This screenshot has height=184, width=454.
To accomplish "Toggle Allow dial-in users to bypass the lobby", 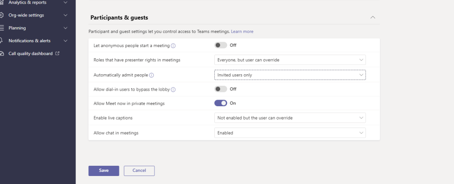I will (x=221, y=89).
